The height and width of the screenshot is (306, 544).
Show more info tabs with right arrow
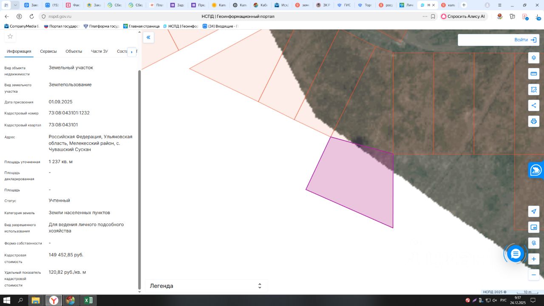click(x=132, y=52)
